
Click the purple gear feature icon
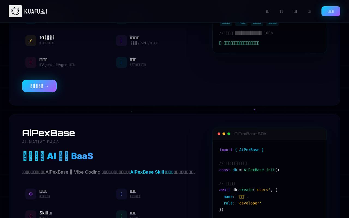(31, 194)
